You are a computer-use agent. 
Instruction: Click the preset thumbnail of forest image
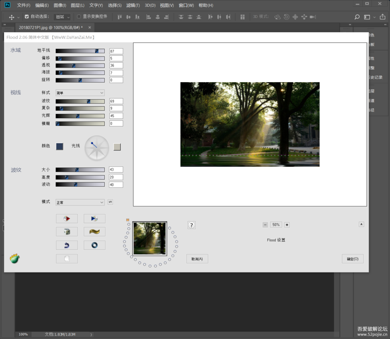(150, 239)
